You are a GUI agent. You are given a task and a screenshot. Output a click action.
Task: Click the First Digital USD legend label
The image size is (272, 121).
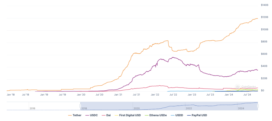pos(130,115)
